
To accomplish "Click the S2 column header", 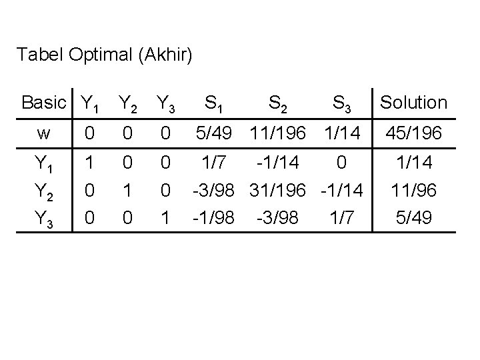I will [x=277, y=103].
